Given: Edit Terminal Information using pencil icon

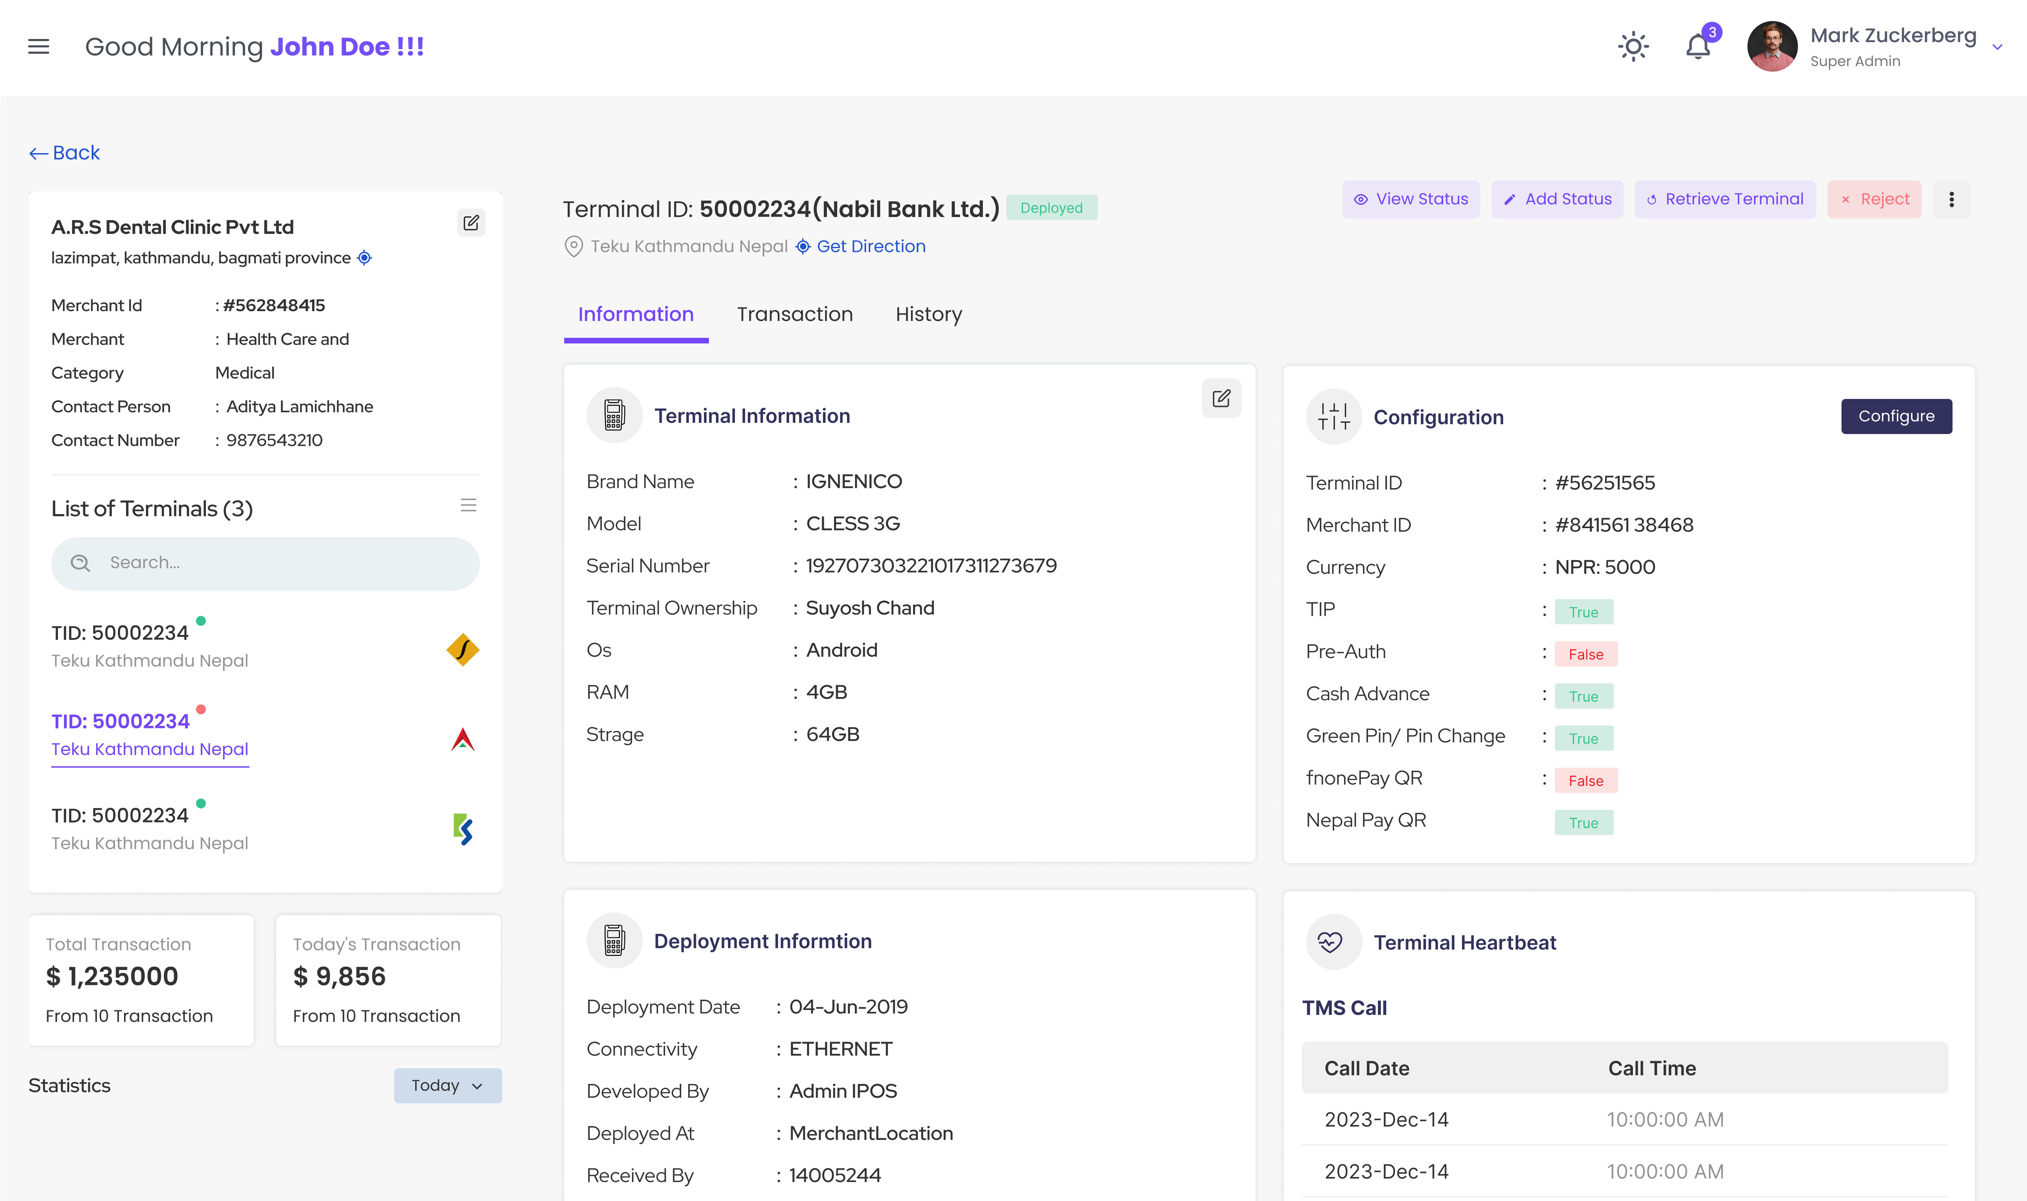Looking at the screenshot, I should (x=1221, y=398).
